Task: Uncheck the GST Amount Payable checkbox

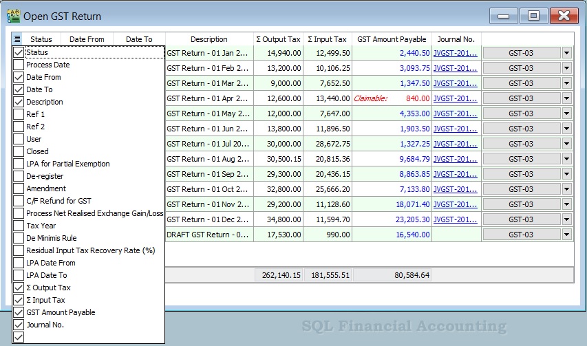Action: pyautogui.click(x=19, y=312)
